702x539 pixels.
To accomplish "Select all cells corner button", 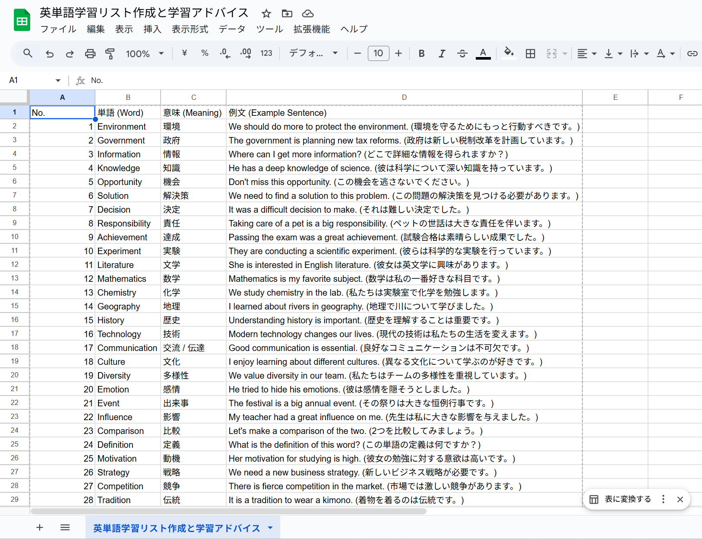I will [15, 97].
